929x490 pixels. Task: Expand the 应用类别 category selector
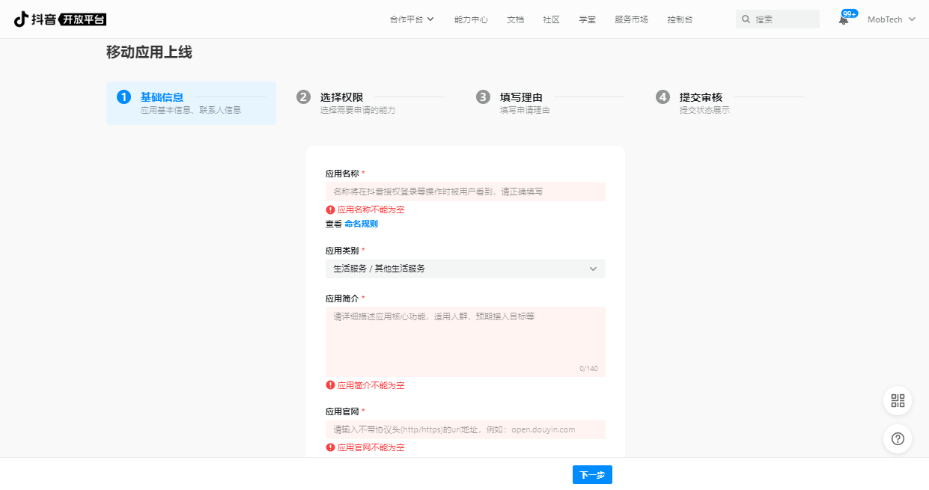[x=465, y=269]
